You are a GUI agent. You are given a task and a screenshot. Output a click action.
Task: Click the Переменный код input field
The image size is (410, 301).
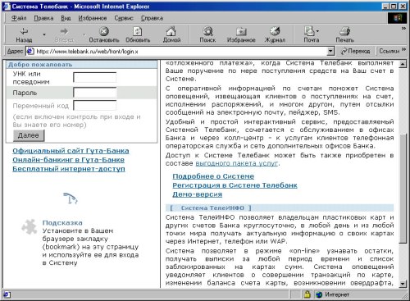(95, 105)
